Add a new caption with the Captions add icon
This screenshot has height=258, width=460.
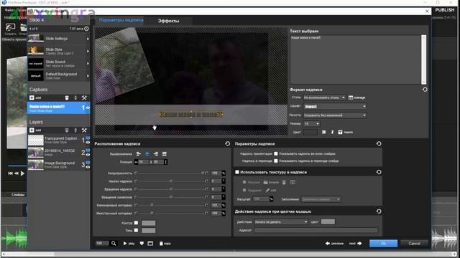(x=32, y=97)
